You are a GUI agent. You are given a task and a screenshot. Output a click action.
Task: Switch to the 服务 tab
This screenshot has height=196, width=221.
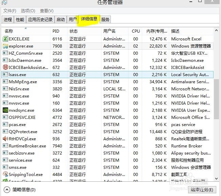tap(105, 19)
